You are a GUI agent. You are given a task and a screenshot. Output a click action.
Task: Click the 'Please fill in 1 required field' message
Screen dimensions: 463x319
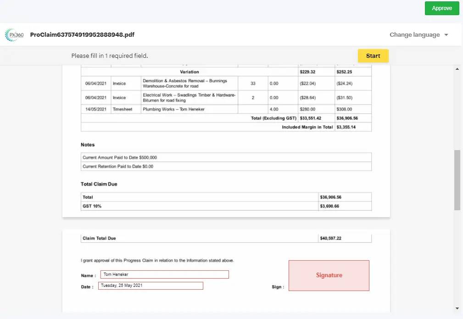[x=110, y=56]
